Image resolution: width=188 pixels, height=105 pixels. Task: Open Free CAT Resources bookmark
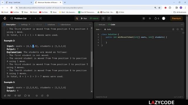pos(87,12)
